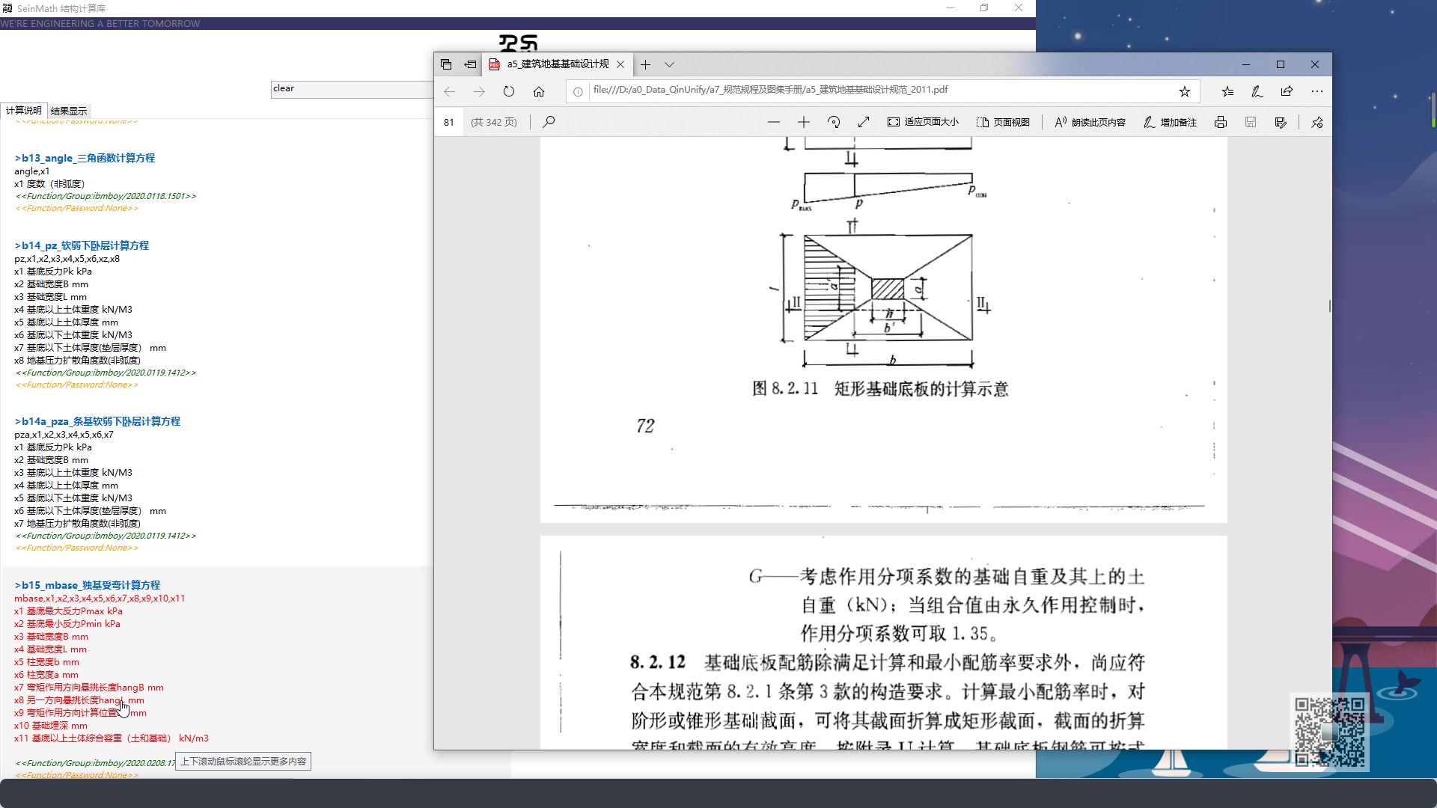
Task: Click the Print icon in the PDF toolbar
Action: 1221,121
